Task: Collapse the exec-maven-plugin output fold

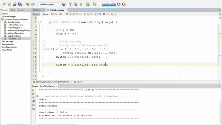Action: point(37,96)
